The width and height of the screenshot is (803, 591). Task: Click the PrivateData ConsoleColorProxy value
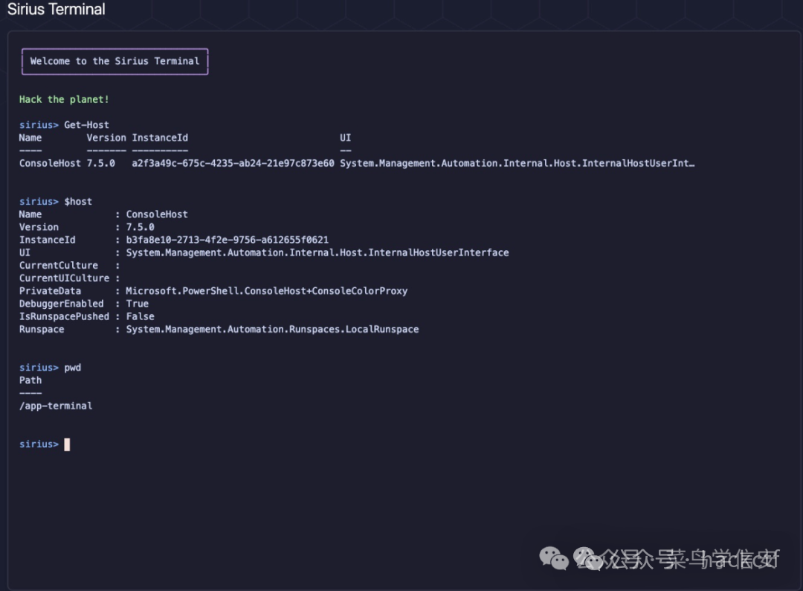(266, 291)
